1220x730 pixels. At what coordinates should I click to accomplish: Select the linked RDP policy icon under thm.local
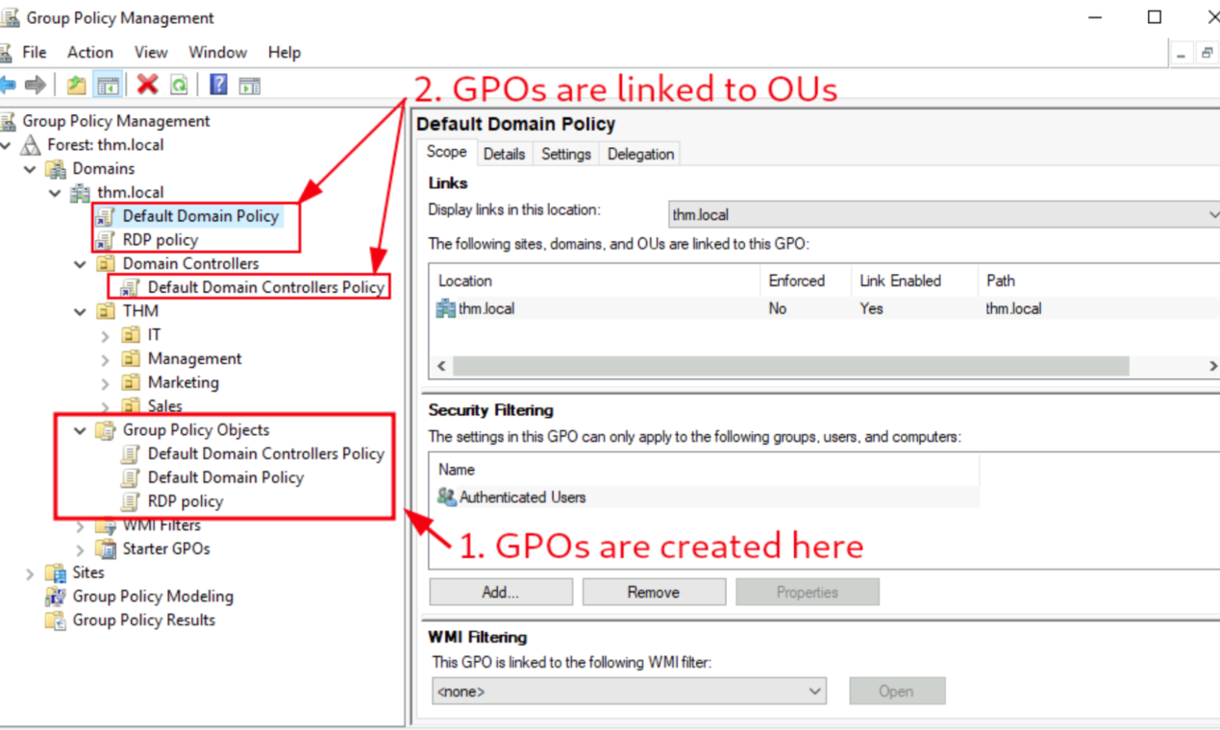(x=106, y=240)
